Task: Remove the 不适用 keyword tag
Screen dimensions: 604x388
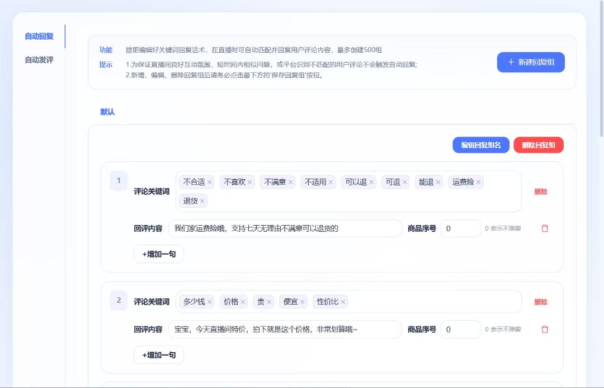Action: 331,182
